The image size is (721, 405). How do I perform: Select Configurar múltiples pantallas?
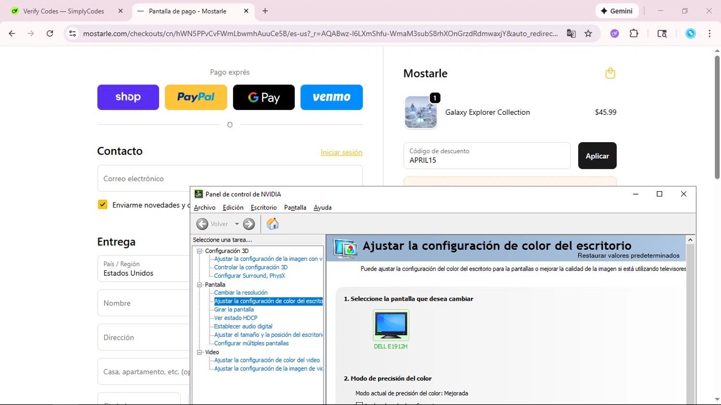tap(251, 344)
